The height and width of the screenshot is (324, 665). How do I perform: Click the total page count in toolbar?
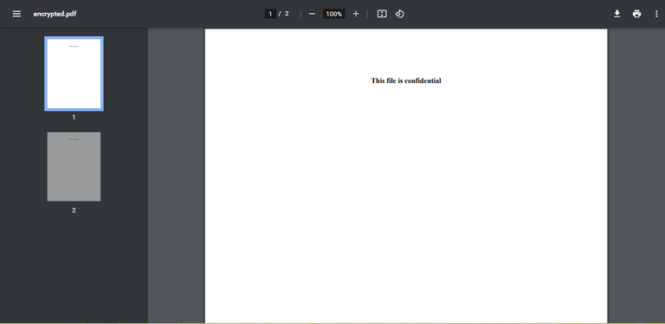(x=287, y=14)
